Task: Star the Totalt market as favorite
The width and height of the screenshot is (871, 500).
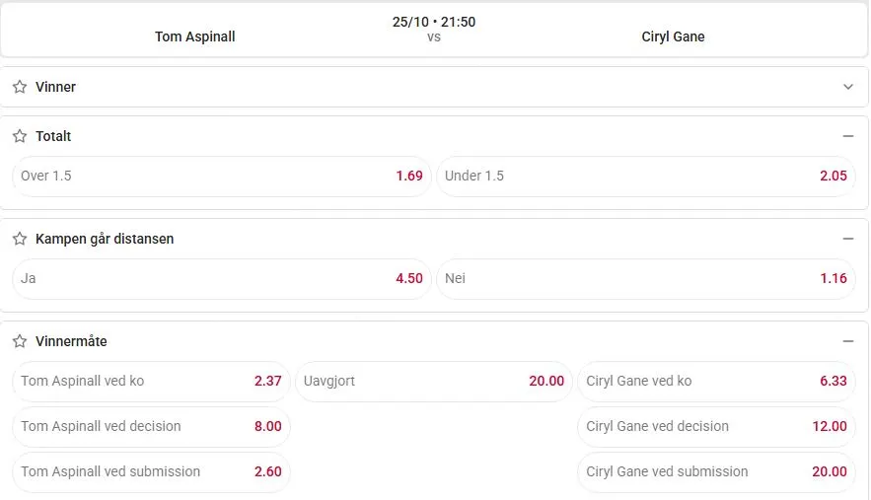Action: pos(20,136)
